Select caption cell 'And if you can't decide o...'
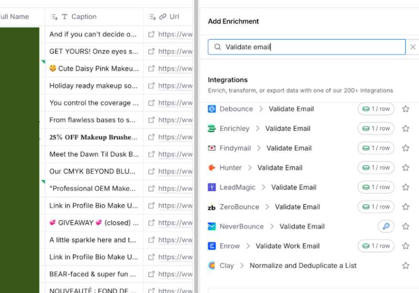The width and height of the screenshot is (419, 293). coord(94,34)
